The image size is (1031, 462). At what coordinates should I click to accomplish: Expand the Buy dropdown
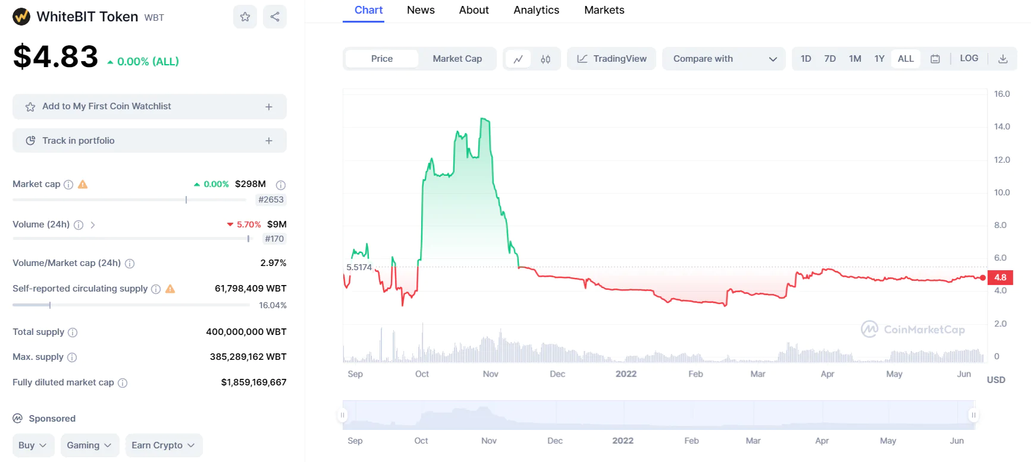point(33,445)
